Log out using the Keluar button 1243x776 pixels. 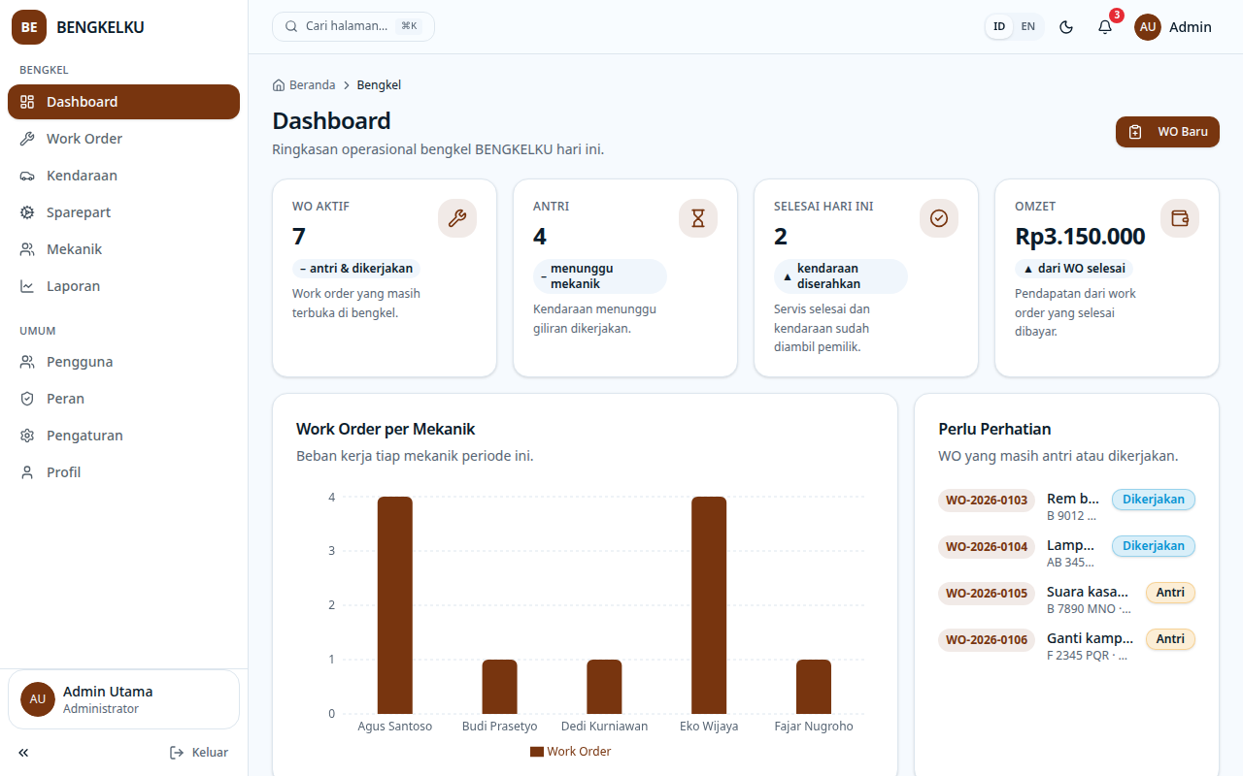pos(199,753)
